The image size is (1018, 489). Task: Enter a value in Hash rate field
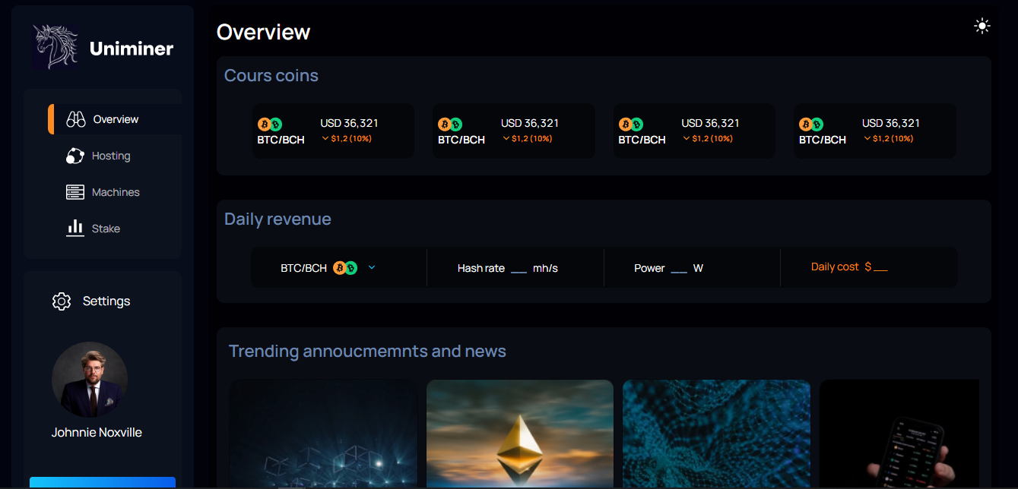point(519,269)
